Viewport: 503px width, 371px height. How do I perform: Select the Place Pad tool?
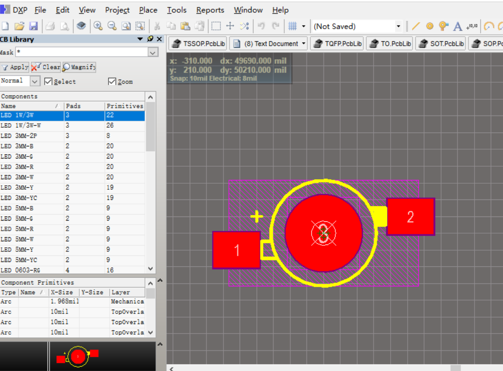tap(430, 26)
